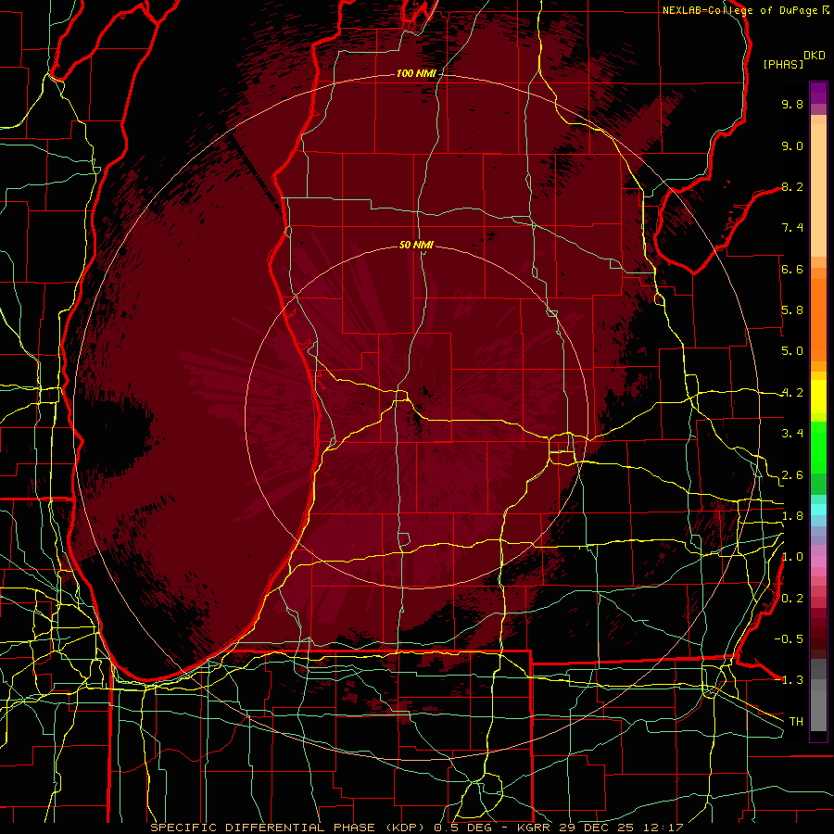Click the 3.4 value on the color scale
Viewport: 834px width, 834px height.
click(x=792, y=434)
